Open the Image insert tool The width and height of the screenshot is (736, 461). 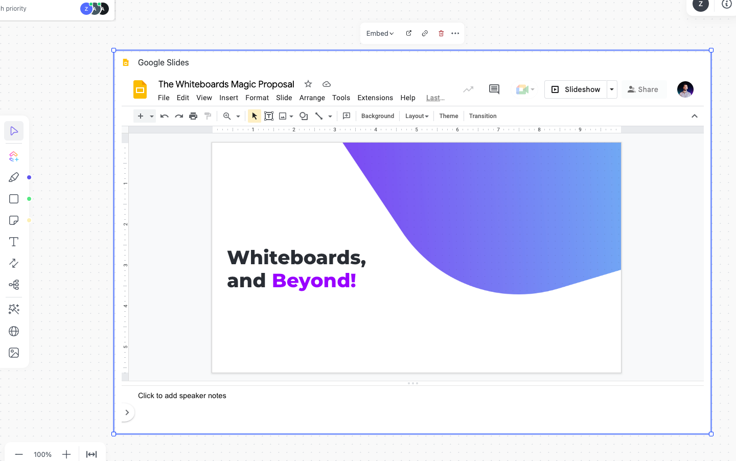coord(14,353)
